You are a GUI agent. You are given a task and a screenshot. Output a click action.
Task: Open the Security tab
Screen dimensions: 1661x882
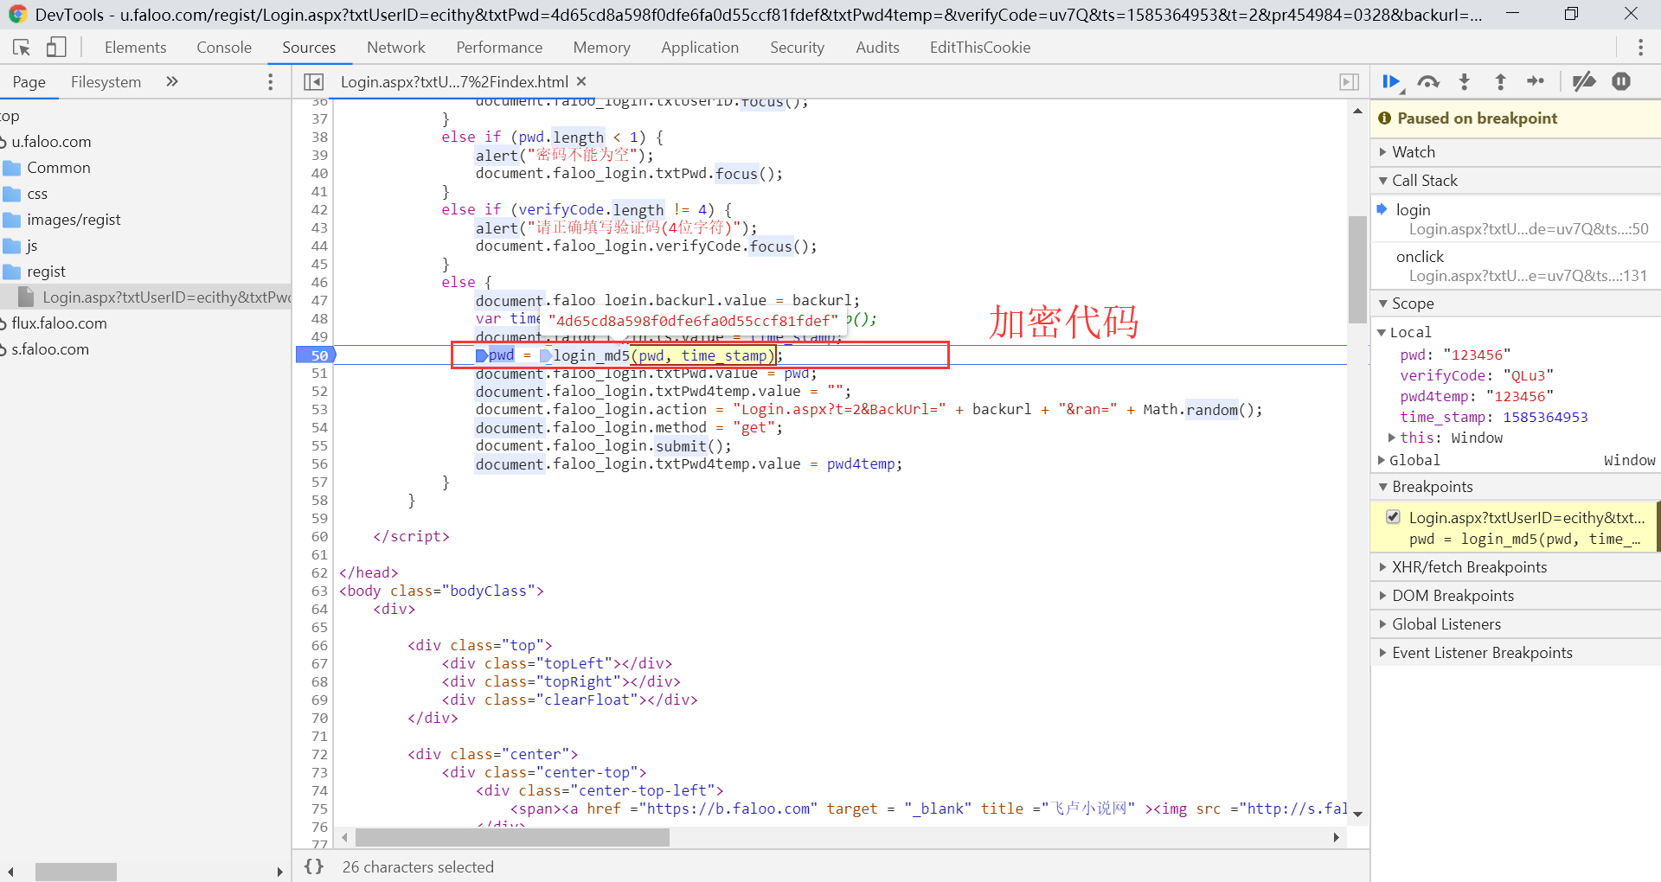797,48
